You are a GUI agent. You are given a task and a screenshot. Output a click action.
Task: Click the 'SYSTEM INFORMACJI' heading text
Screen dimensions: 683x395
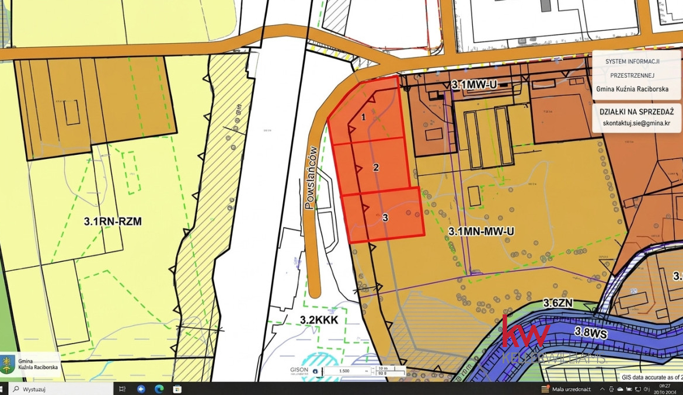coord(632,61)
